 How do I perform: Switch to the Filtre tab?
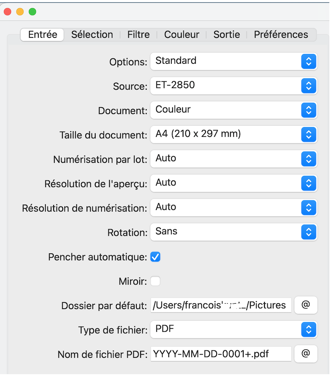(138, 35)
